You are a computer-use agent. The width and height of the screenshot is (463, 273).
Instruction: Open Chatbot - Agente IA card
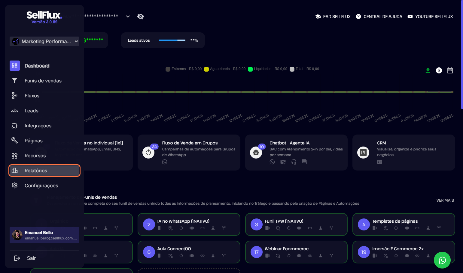tap(296, 153)
